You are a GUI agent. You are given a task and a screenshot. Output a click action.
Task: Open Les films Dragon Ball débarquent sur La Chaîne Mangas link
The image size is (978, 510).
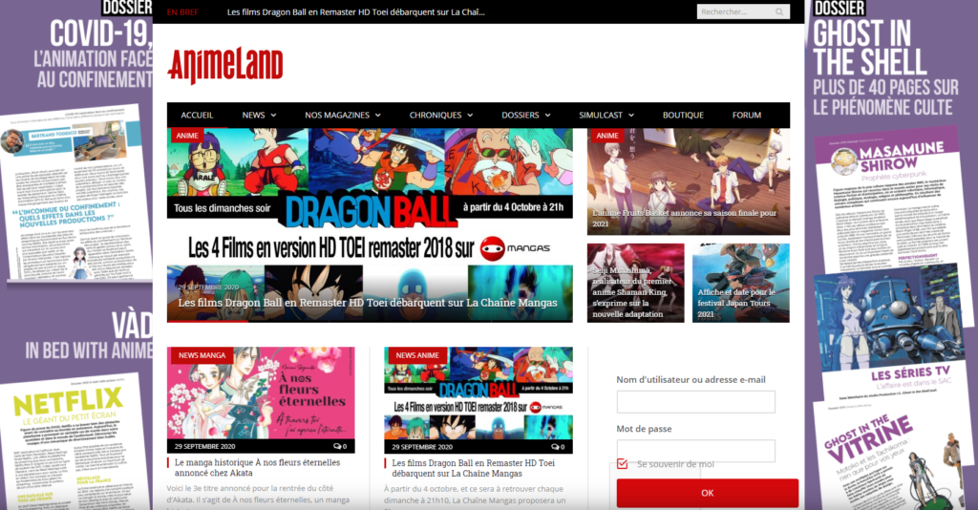pyautogui.click(x=473, y=468)
